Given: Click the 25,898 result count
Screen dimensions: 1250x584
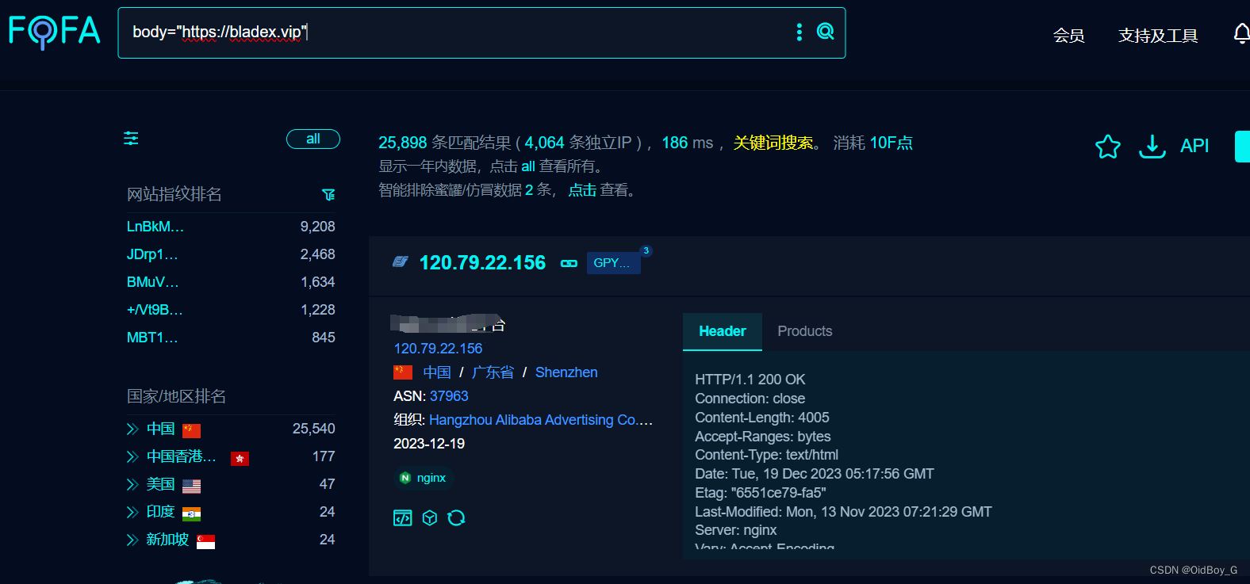Looking at the screenshot, I should coord(403,143).
